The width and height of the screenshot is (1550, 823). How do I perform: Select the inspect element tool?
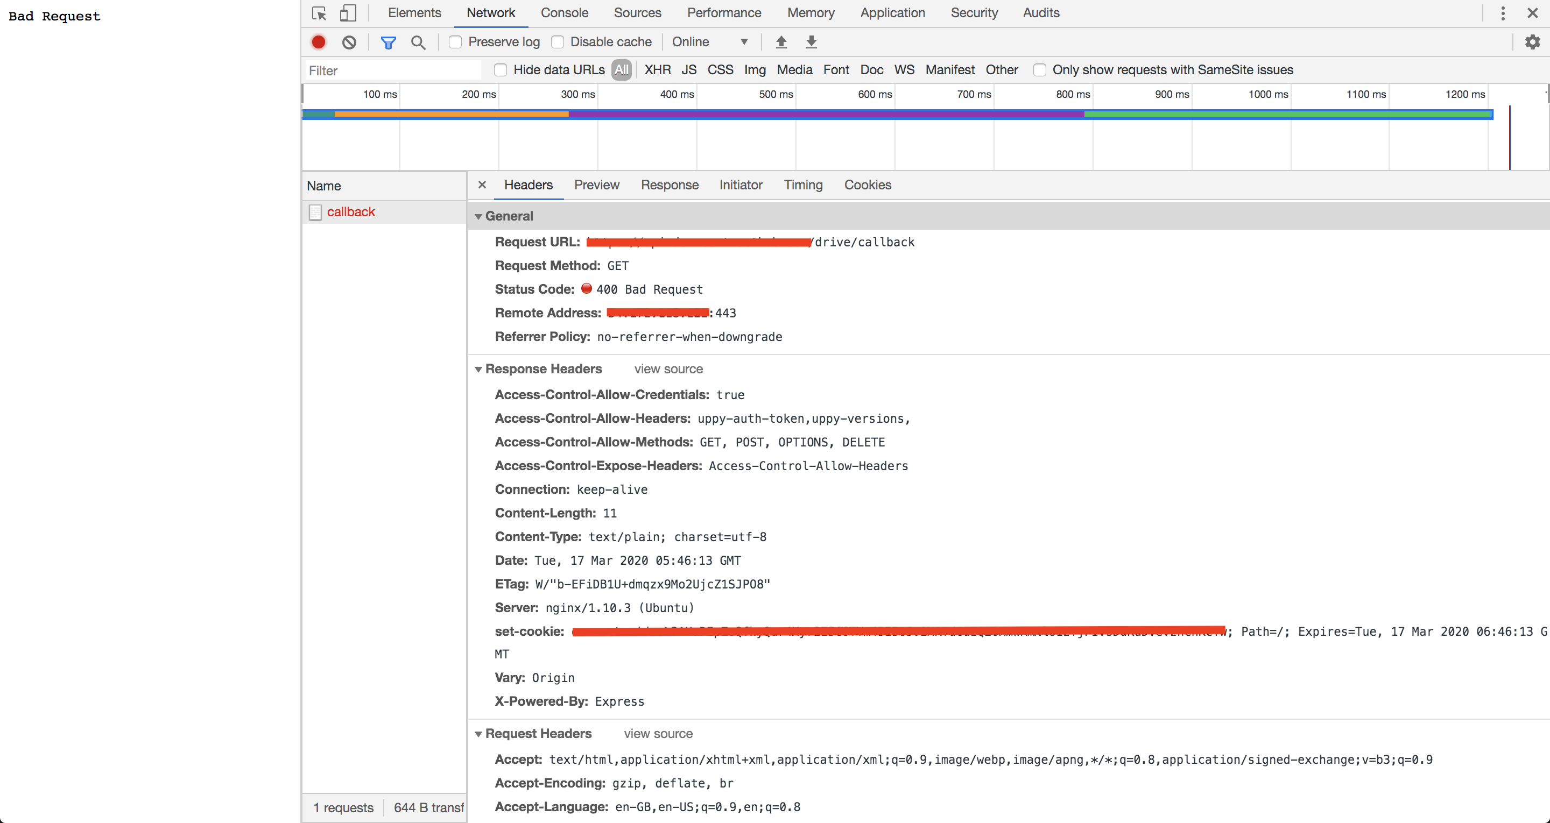tap(318, 12)
